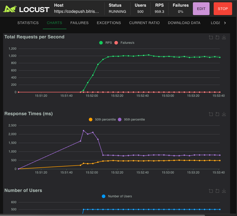Click the LOCUST wordmark
Image resolution: width=237 pixels, height=216 pixels.
pyautogui.click(x=34, y=10)
